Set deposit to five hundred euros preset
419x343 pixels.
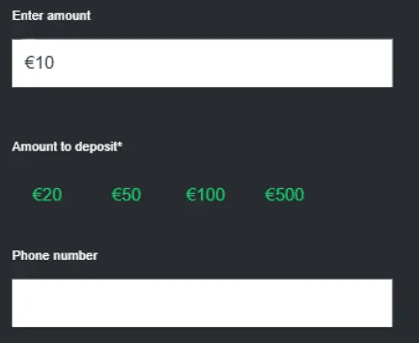(x=284, y=195)
